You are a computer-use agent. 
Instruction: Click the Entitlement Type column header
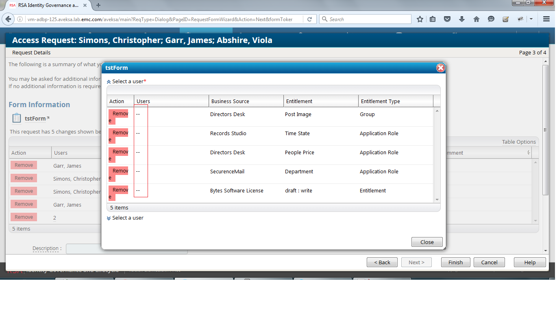[x=380, y=101]
